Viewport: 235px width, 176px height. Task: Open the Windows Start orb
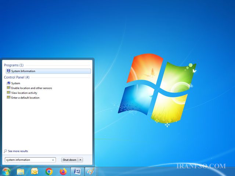click(6, 172)
